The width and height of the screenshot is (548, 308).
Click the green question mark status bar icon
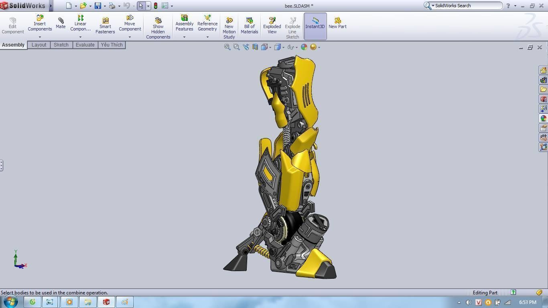(x=513, y=292)
